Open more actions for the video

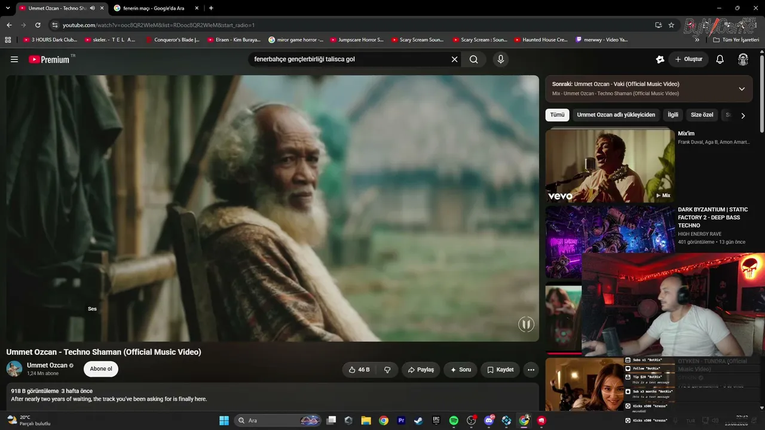[531, 370]
